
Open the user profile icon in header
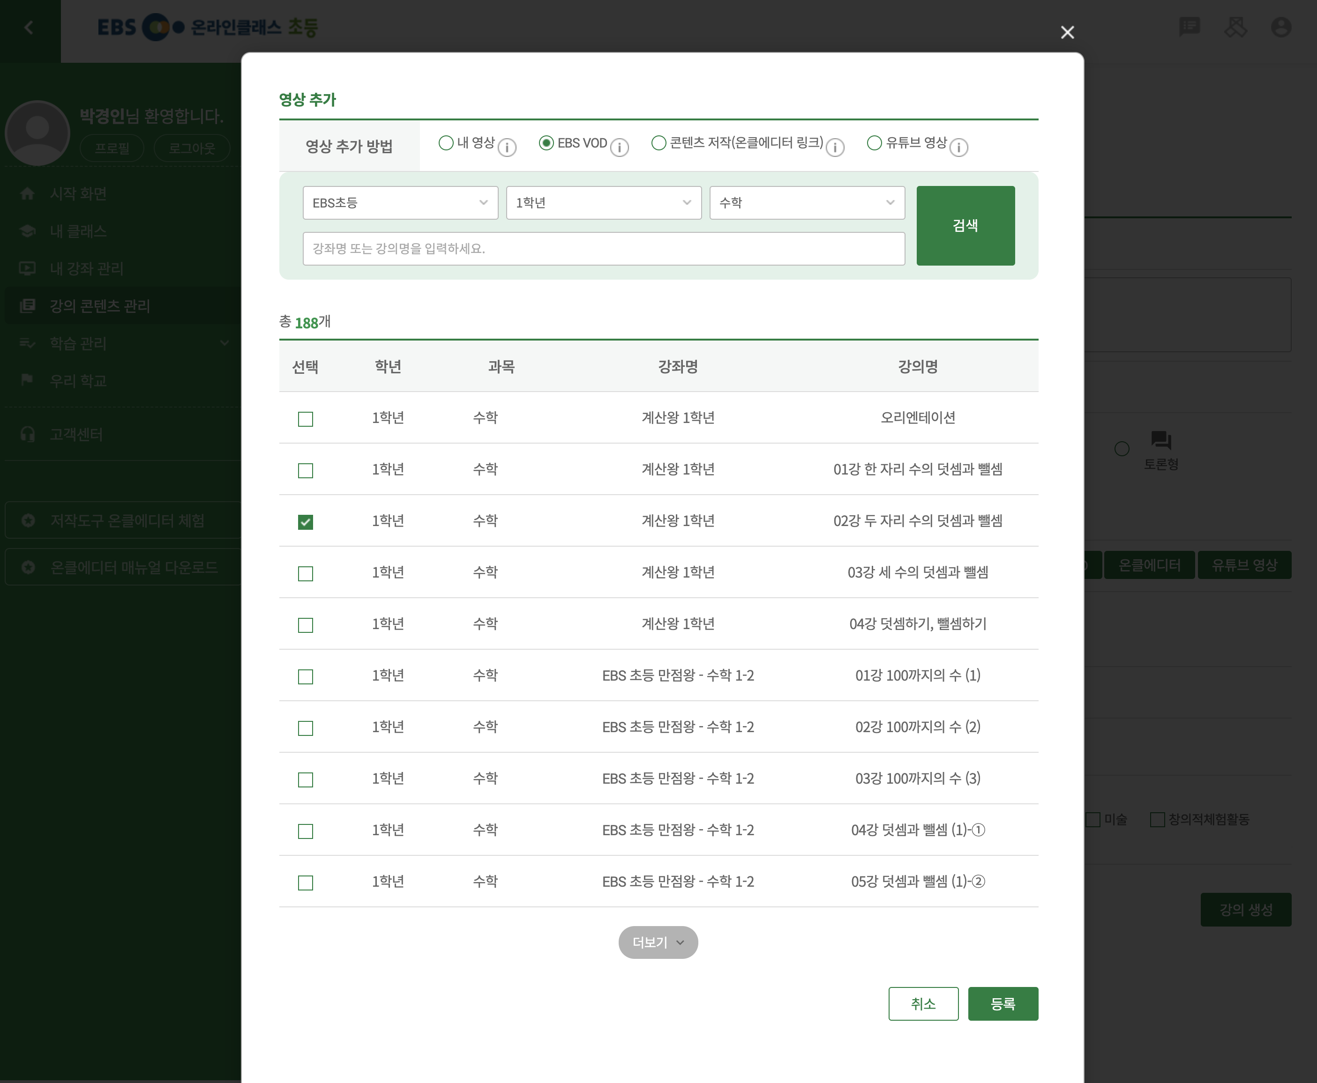(x=1281, y=28)
